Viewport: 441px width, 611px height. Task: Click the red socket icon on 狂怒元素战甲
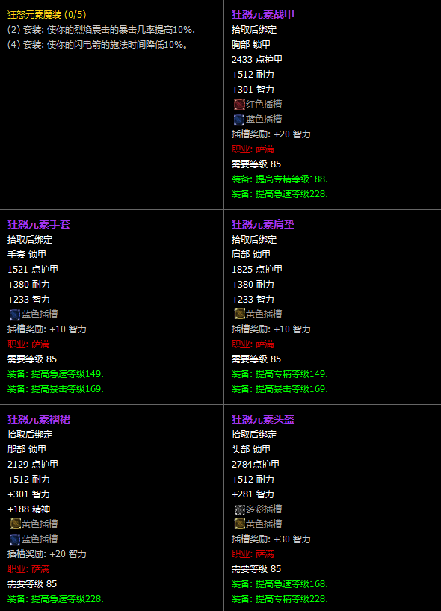pyautogui.click(x=239, y=105)
